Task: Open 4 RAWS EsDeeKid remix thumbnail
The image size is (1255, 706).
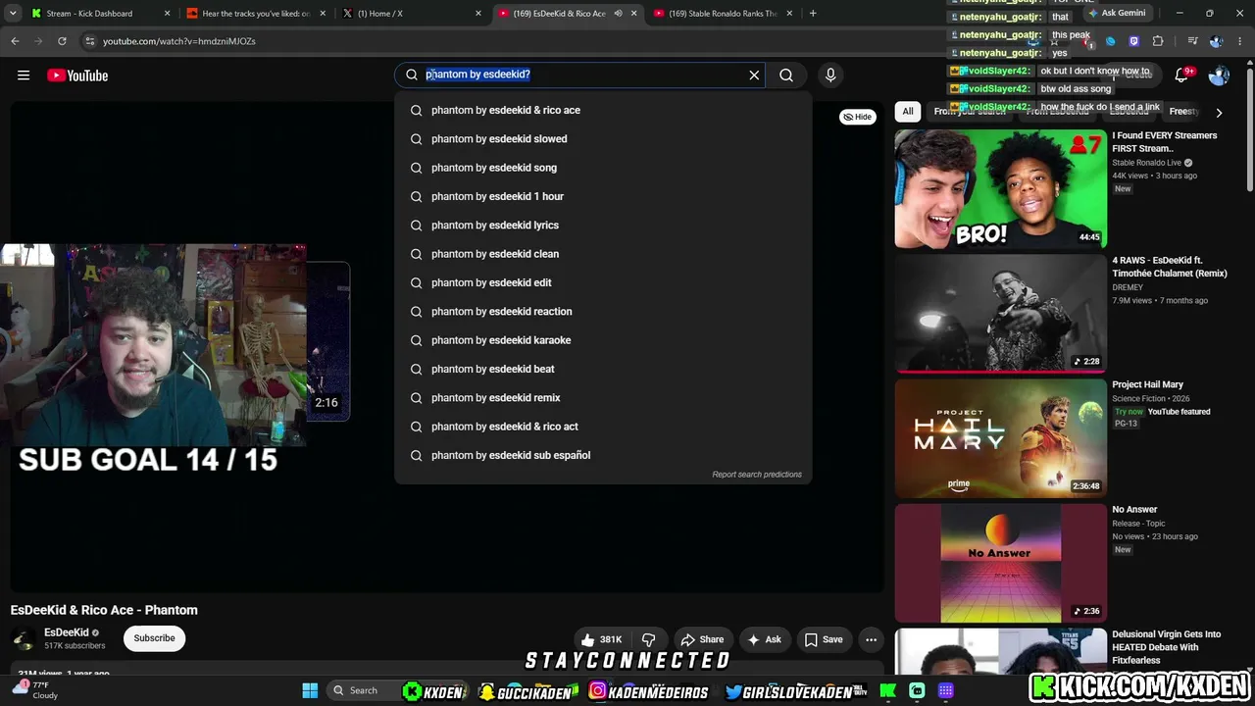Action: pyautogui.click(x=1000, y=314)
